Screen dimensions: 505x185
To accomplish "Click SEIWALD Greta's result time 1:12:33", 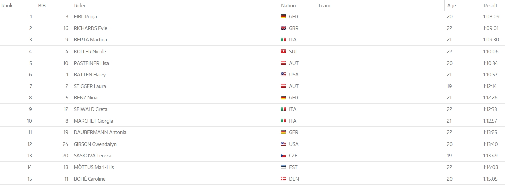I will point(490,109).
